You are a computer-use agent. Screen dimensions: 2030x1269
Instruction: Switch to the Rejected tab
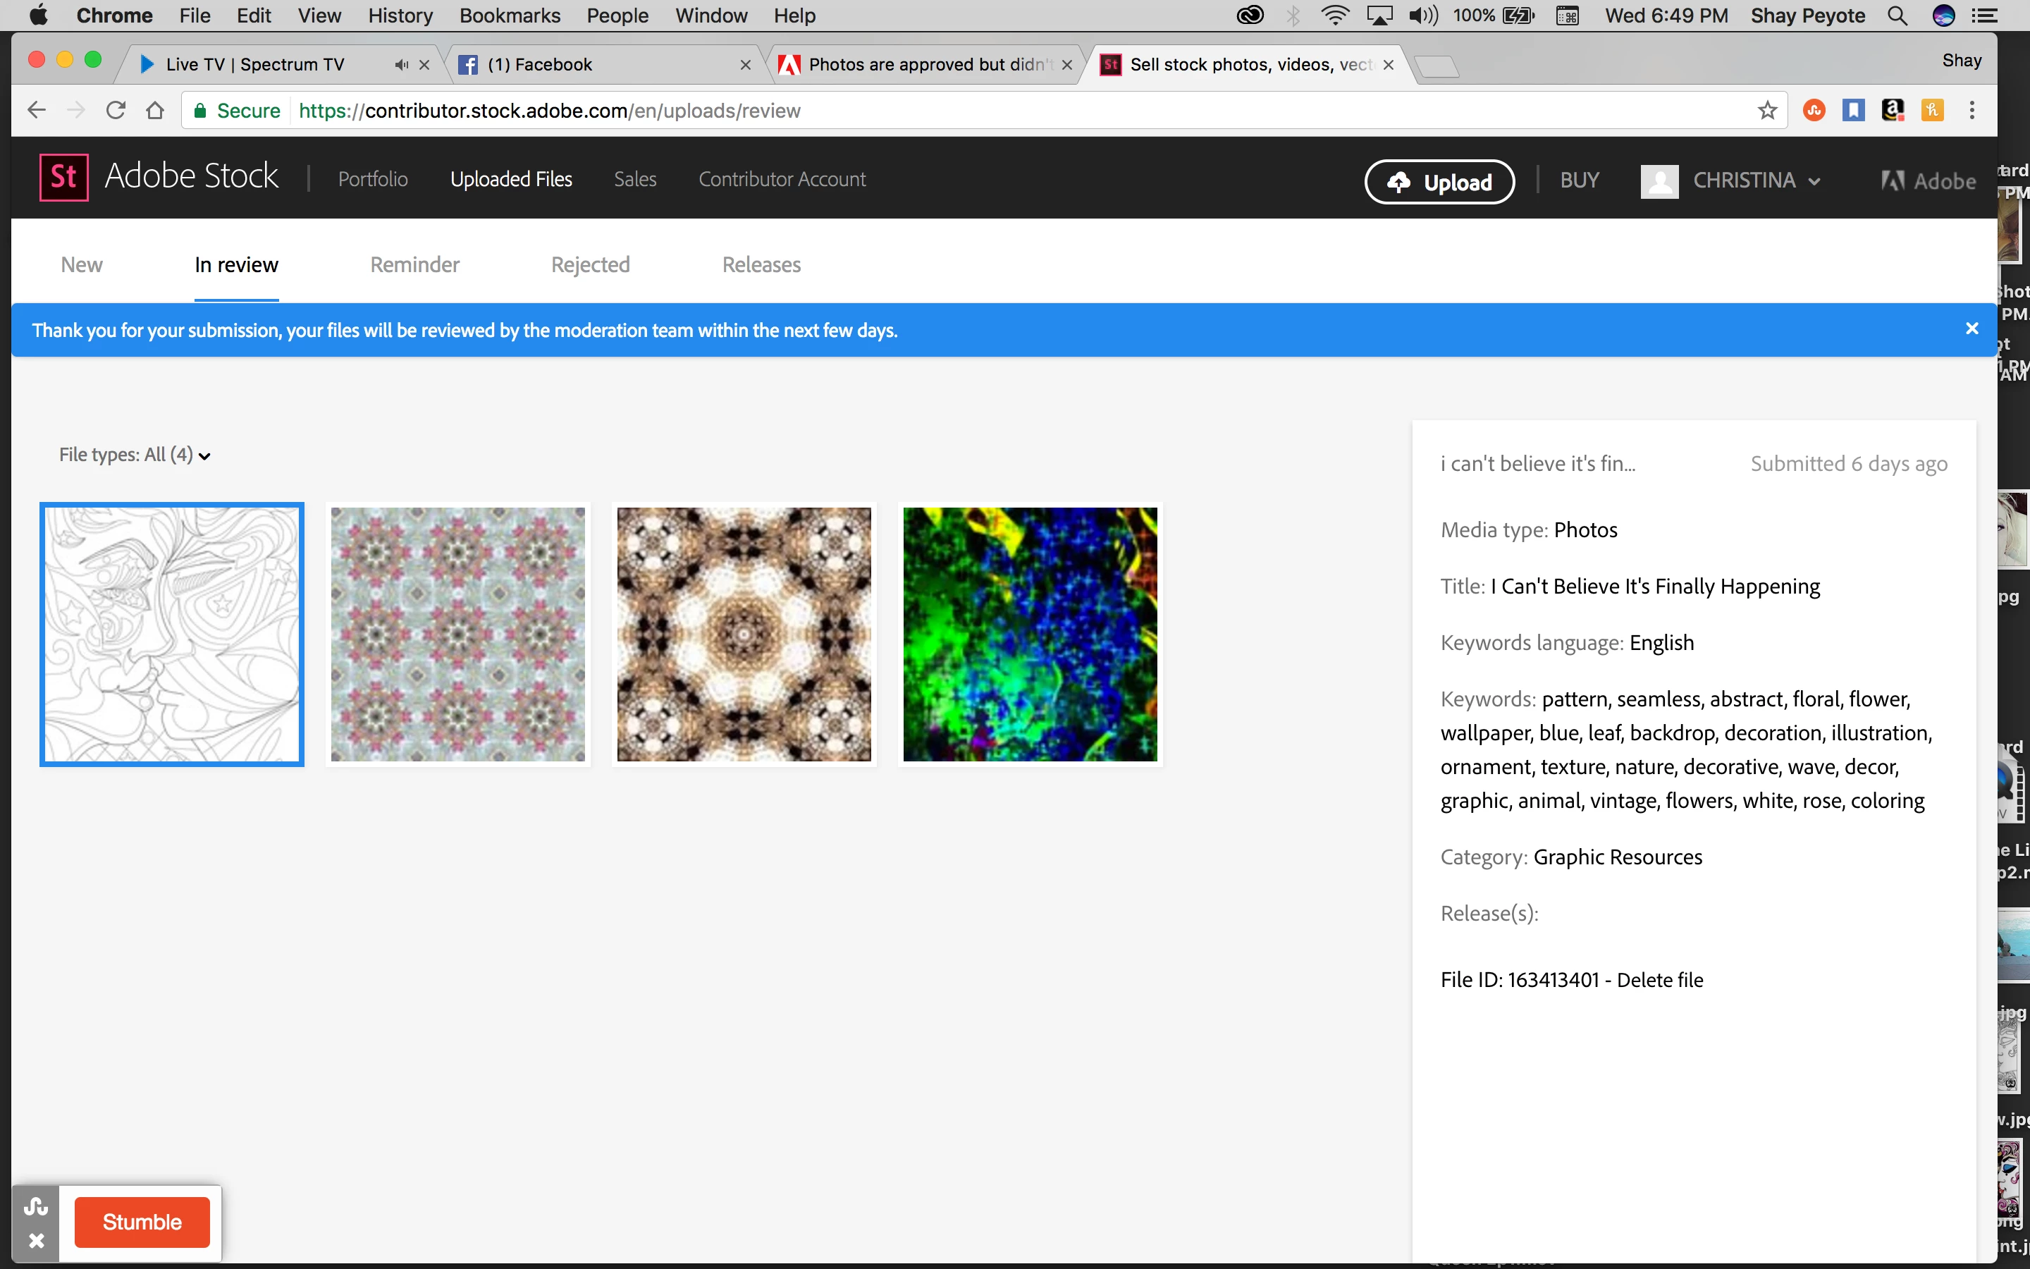(590, 264)
